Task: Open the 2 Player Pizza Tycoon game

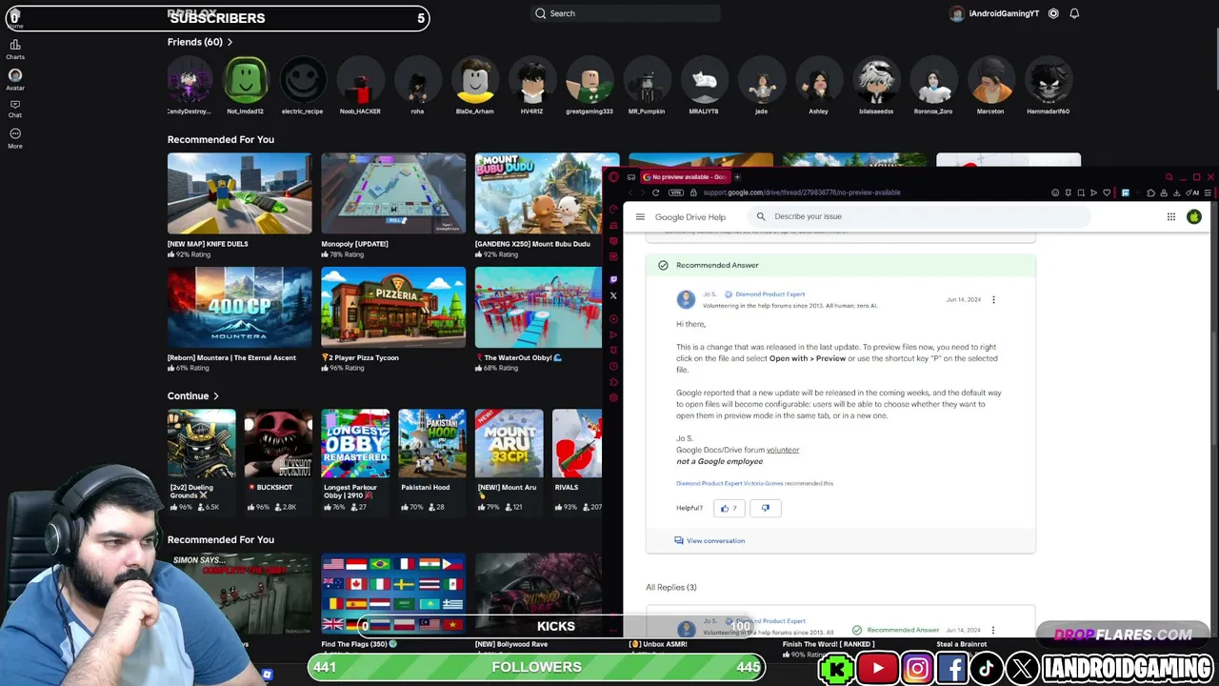Action: tap(393, 308)
